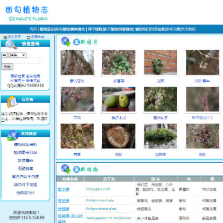
Task: Click the 图片检索 link under quick search
Action: pyautogui.click(x=33, y=76)
